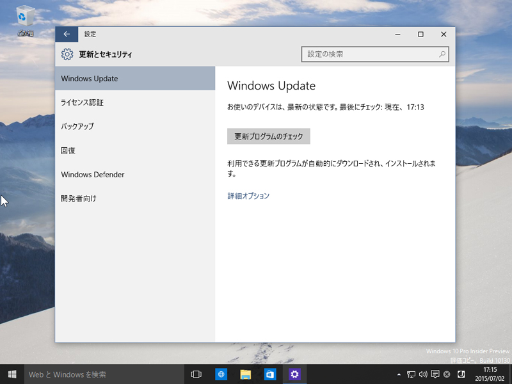Click the 更新プログラムのチェック button
Screen dimensions: 512x384
click(x=268, y=136)
